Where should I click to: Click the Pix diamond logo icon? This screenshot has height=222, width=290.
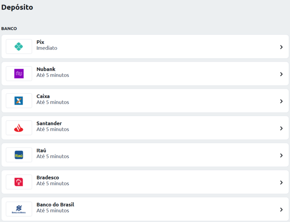coord(19,46)
